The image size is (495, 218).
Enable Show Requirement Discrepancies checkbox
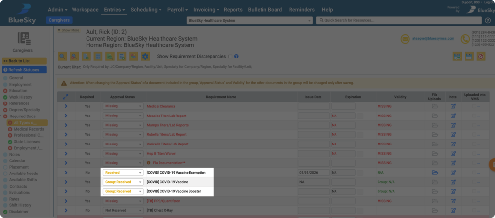pyautogui.click(x=230, y=57)
